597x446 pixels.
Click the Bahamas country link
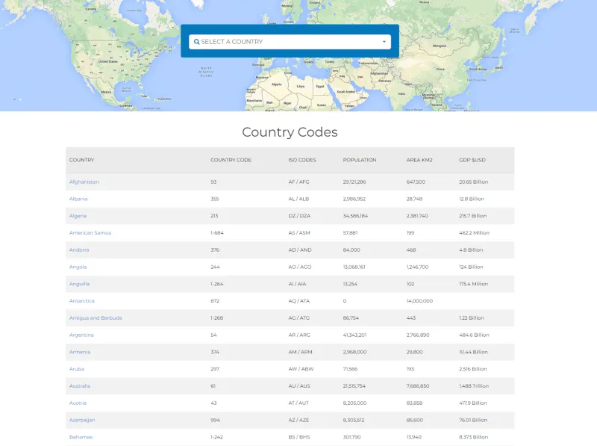click(81, 437)
